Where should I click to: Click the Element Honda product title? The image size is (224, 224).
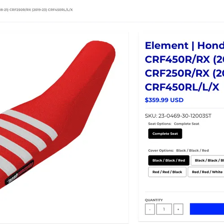coord(185,66)
